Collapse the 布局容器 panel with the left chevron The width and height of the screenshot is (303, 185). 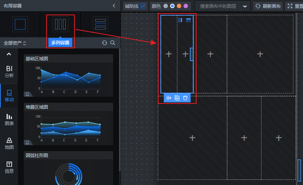point(114,6)
